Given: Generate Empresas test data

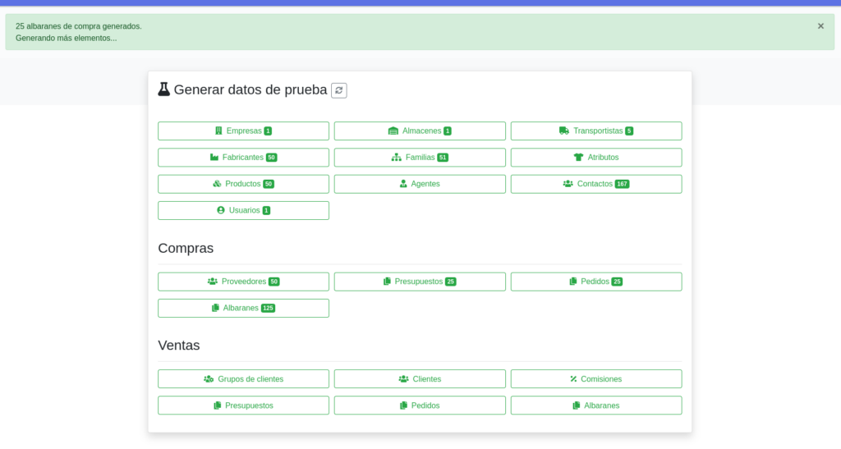Looking at the screenshot, I should (x=243, y=131).
